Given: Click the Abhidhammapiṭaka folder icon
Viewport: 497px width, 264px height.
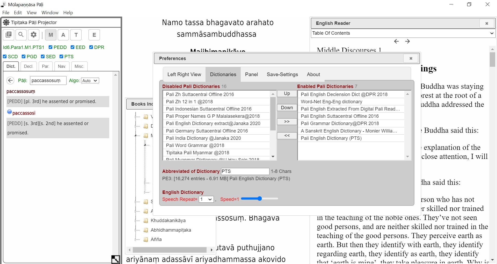Looking at the screenshot, I should [x=146, y=230].
